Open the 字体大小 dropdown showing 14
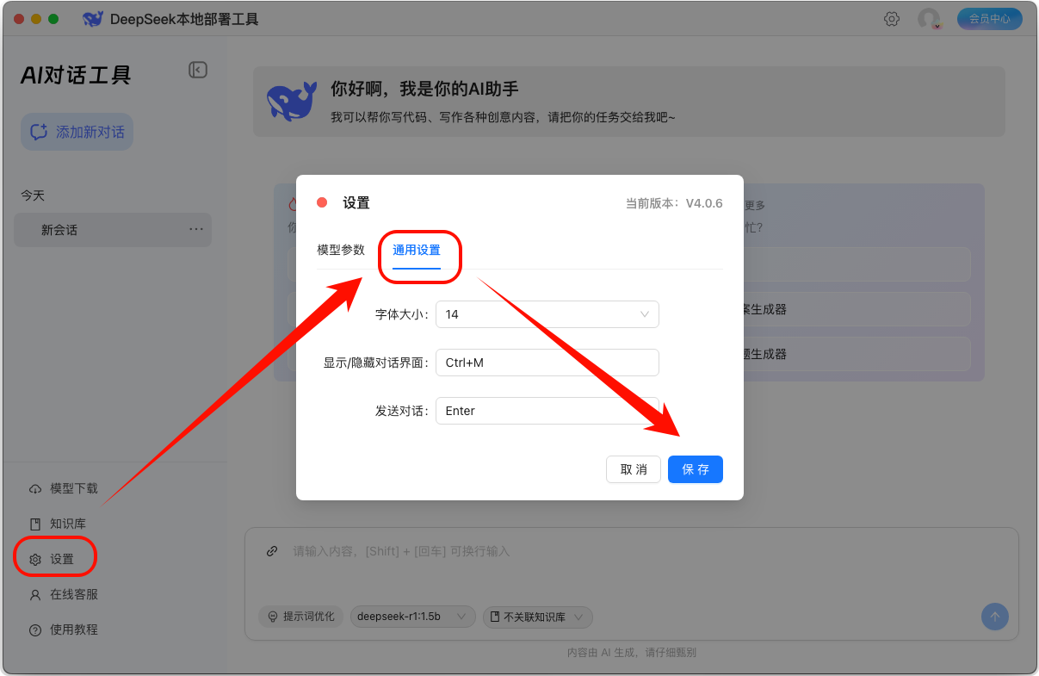This screenshot has width=1039, height=676. 547,314
